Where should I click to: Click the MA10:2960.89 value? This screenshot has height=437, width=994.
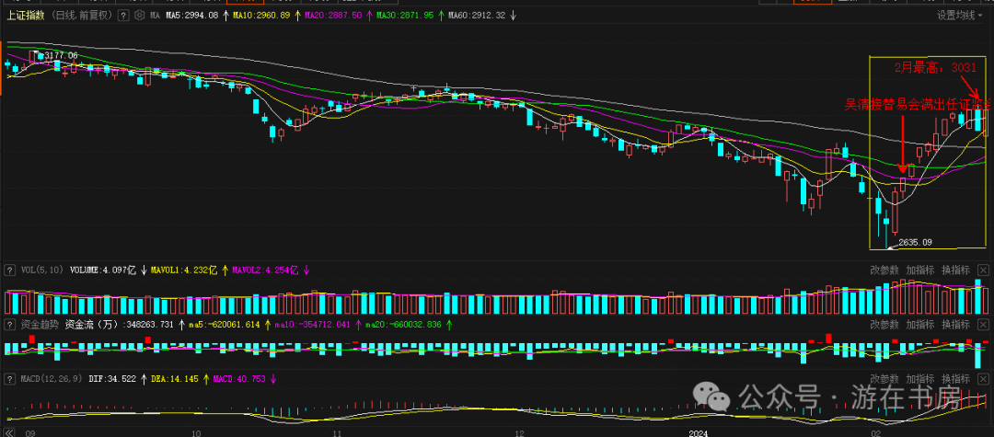[263, 16]
